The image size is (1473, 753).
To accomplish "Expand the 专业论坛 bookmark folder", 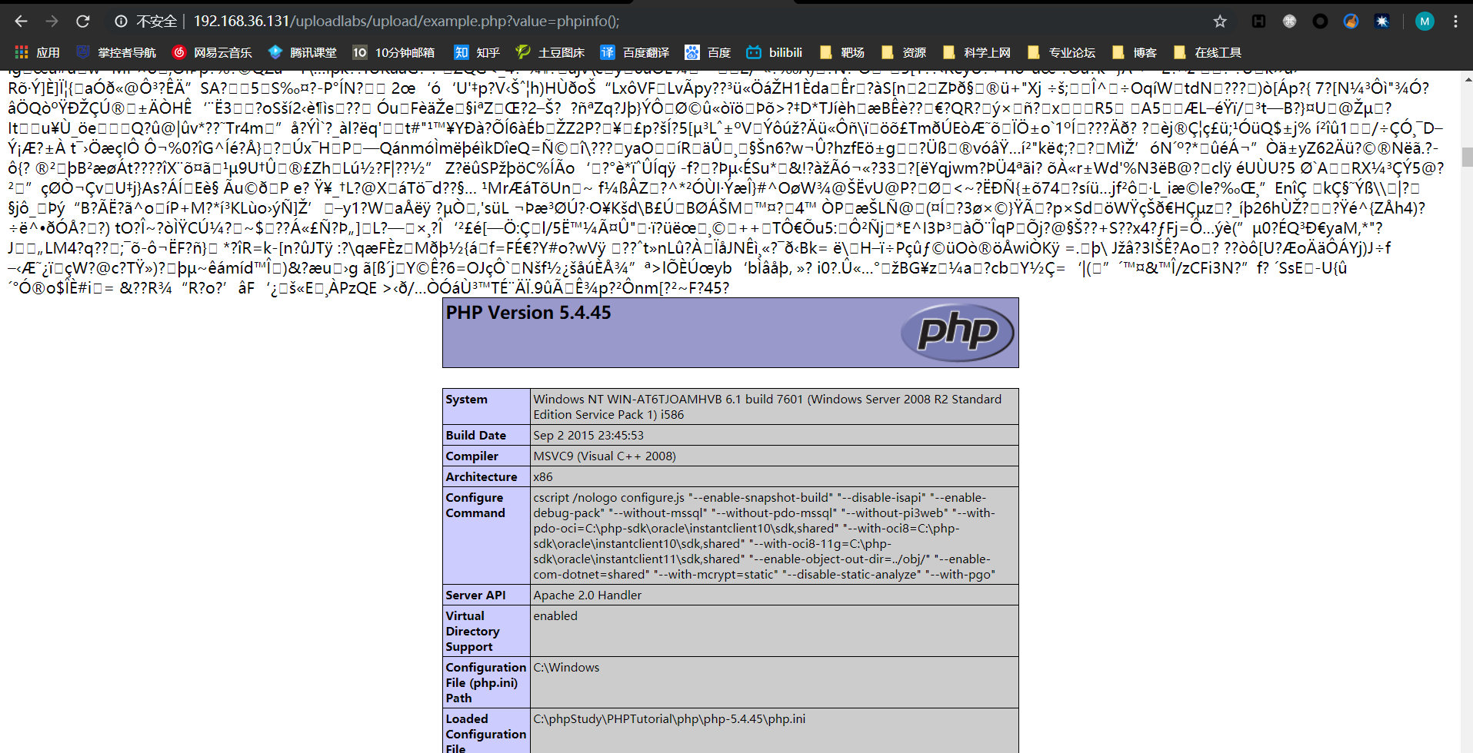I will click(1061, 52).
